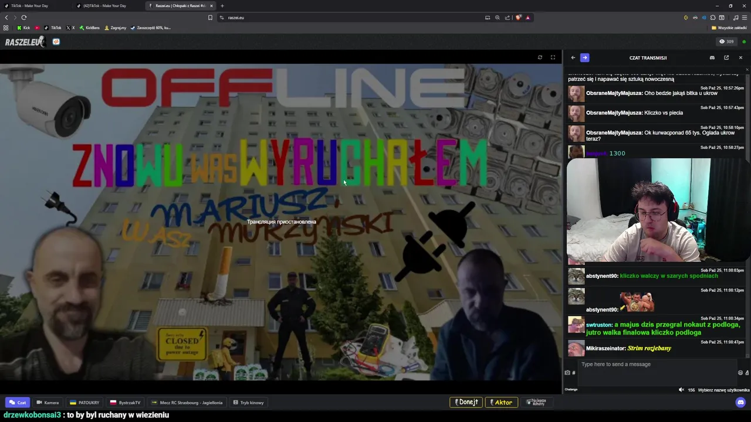Viewport: 751px width, 422px height.
Task: Switch to the Kamera view
Action: tap(48, 403)
